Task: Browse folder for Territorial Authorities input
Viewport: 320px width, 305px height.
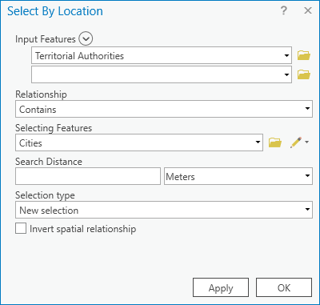Action: pos(304,55)
